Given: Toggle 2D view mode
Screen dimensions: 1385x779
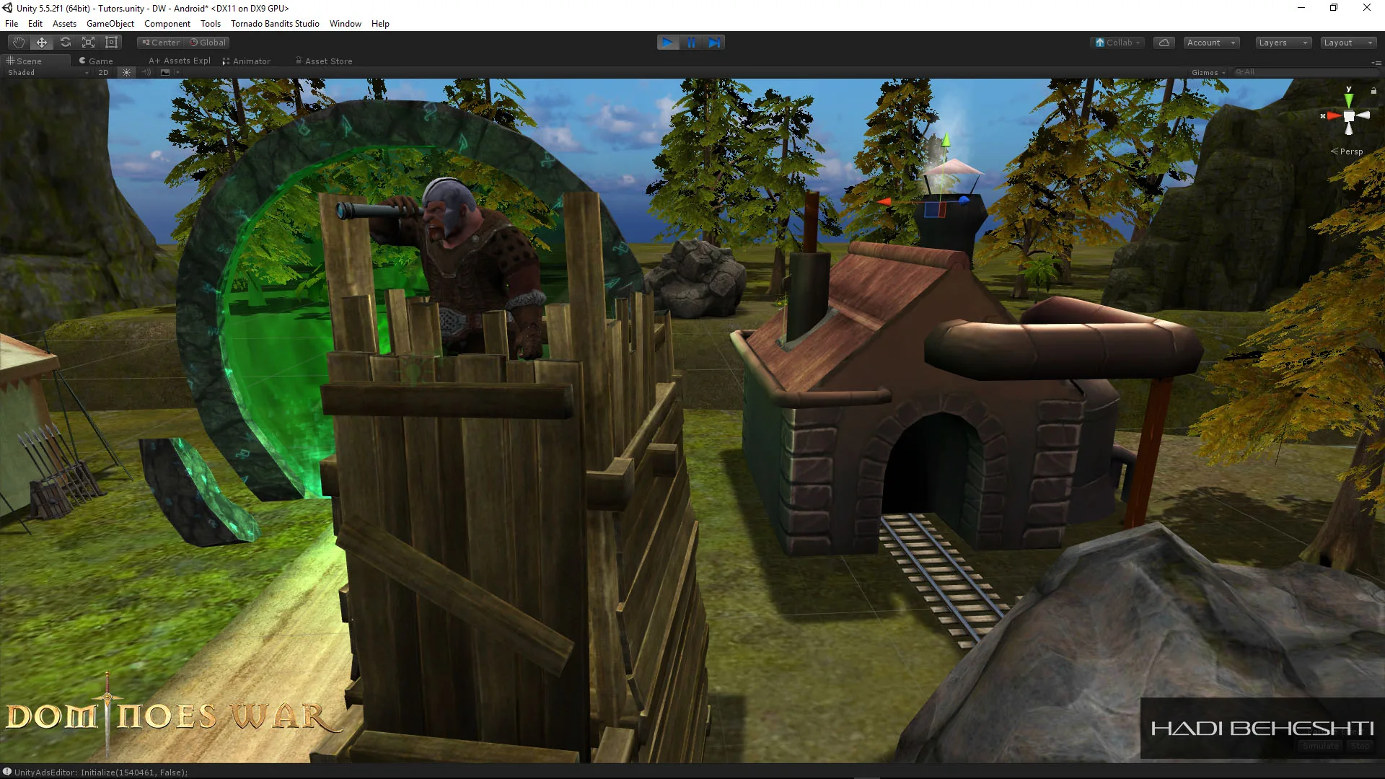Looking at the screenshot, I should coord(103,73).
